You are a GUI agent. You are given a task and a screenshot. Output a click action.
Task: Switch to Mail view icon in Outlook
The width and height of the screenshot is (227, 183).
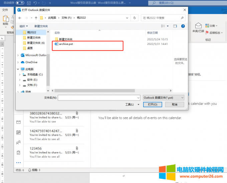(x=18, y=122)
